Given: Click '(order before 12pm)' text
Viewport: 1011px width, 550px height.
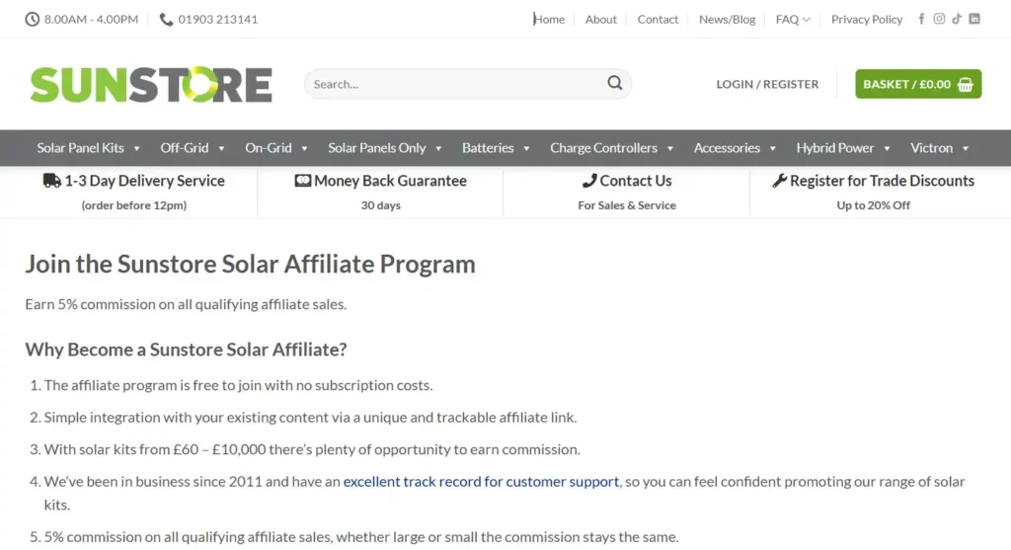Looking at the screenshot, I should pos(134,205).
